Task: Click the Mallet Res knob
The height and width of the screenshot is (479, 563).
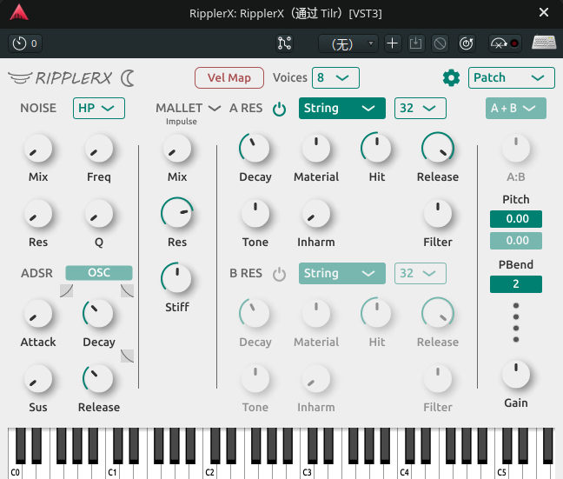Action: 177,213
